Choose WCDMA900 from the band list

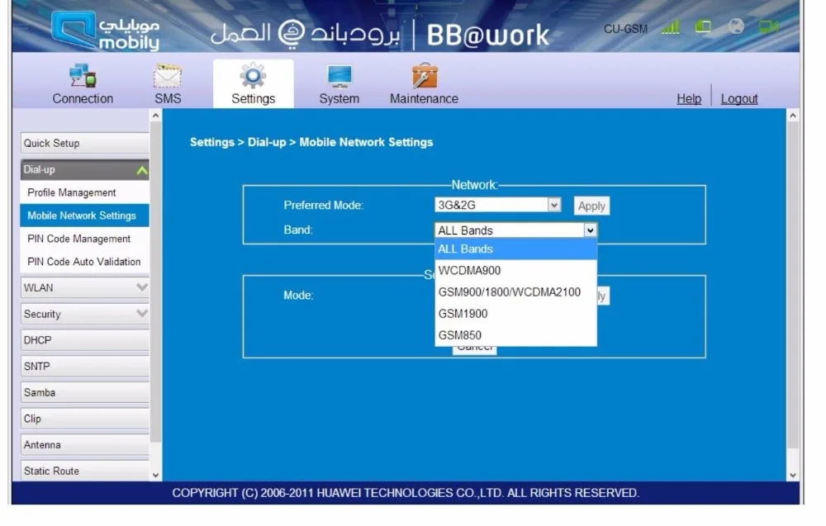[515, 271]
